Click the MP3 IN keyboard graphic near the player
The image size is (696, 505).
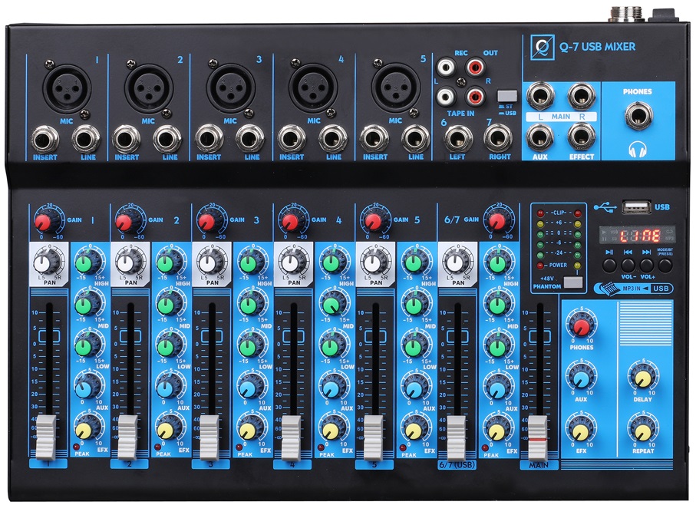[609, 287]
